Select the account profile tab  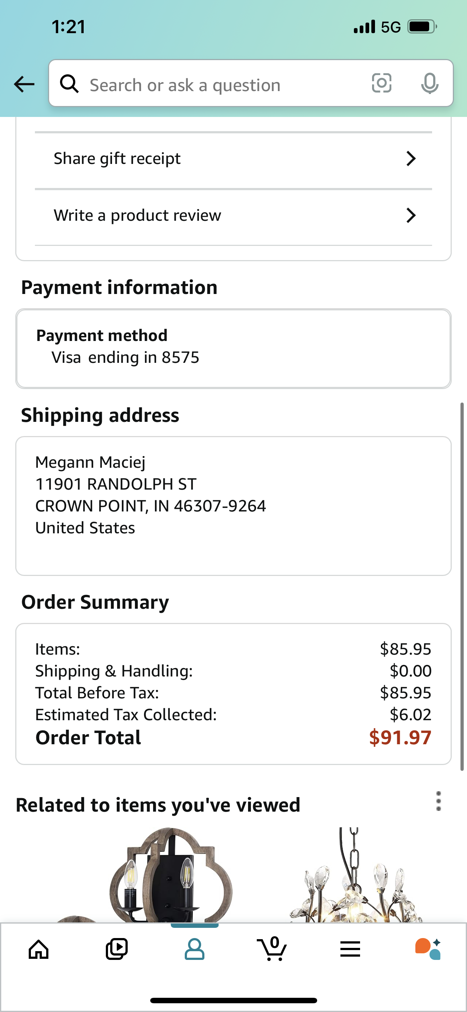pos(195,949)
